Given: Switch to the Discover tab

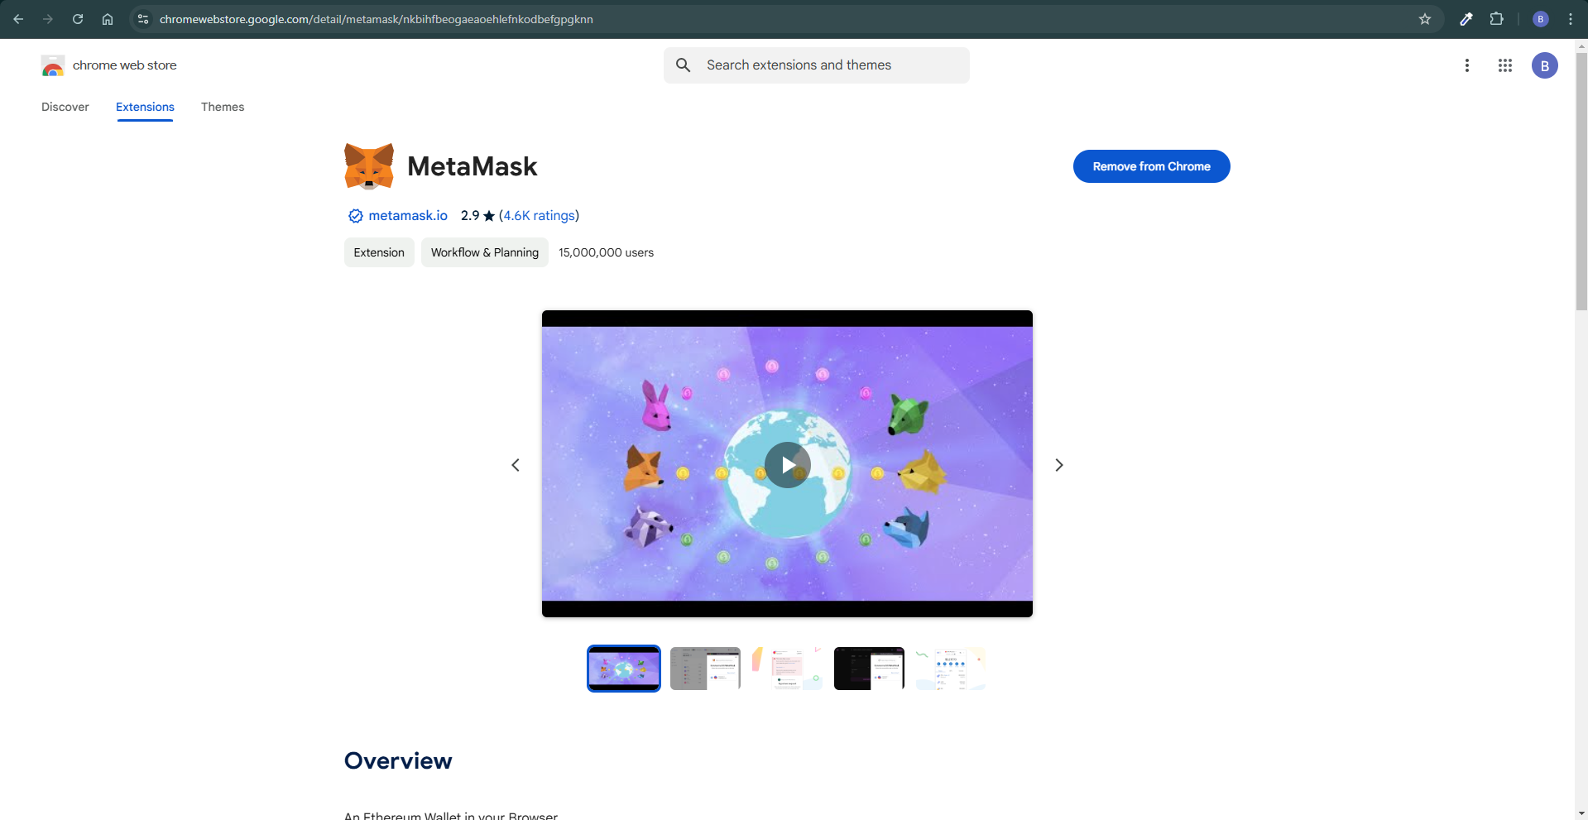Looking at the screenshot, I should [65, 107].
